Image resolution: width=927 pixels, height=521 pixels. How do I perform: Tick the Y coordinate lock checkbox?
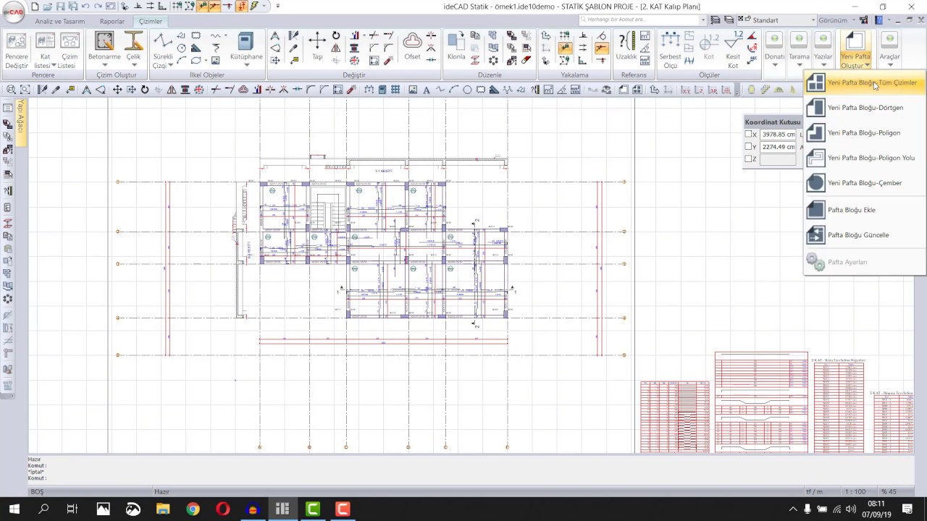(x=749, y=147)
